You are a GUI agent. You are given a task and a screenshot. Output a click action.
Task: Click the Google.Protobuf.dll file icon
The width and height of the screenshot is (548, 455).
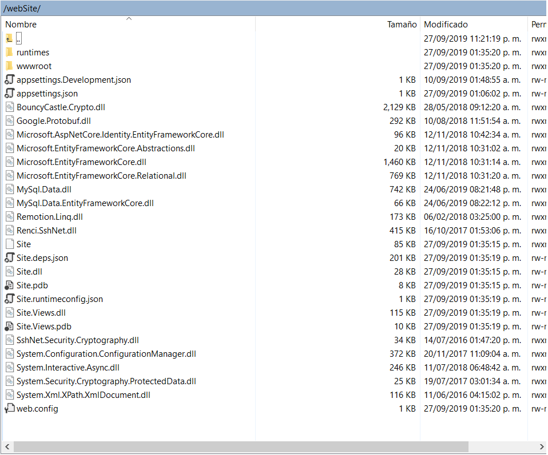(x=10, y=120)
